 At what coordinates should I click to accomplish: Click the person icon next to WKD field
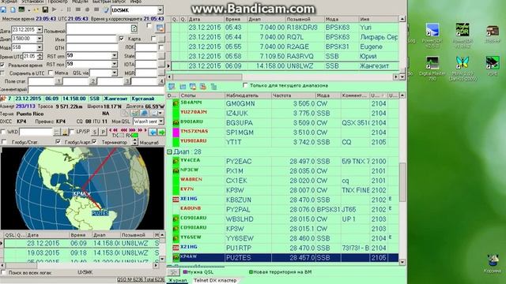click(65, 132)
